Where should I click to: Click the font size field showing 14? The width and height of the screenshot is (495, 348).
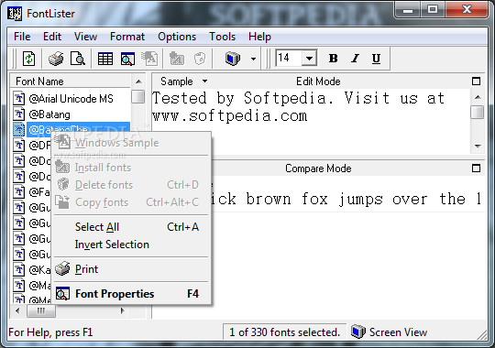pyautogui.click(x=289, y=58)
